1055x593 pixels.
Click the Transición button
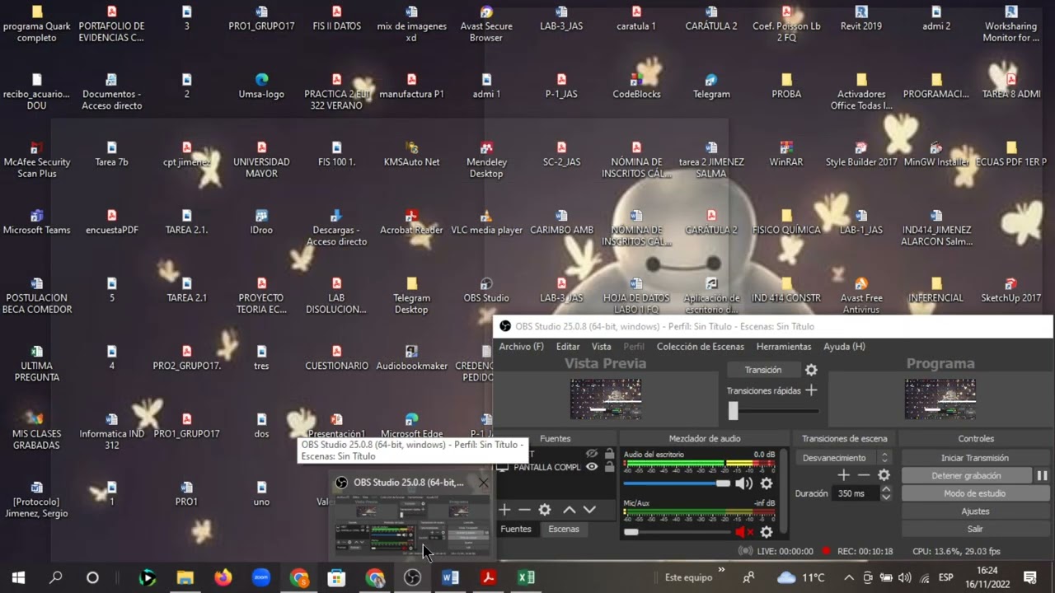point(762,370)
